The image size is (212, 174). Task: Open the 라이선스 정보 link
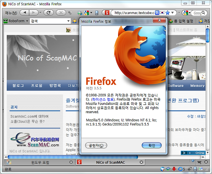pyautogui.click(x=103, y=99)
